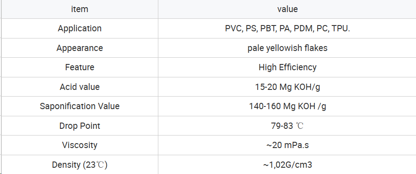Image resolution: width=416 pixels, height=174 pixels.
Task: Select the Feature row label
Action: [x=80, y=67]
